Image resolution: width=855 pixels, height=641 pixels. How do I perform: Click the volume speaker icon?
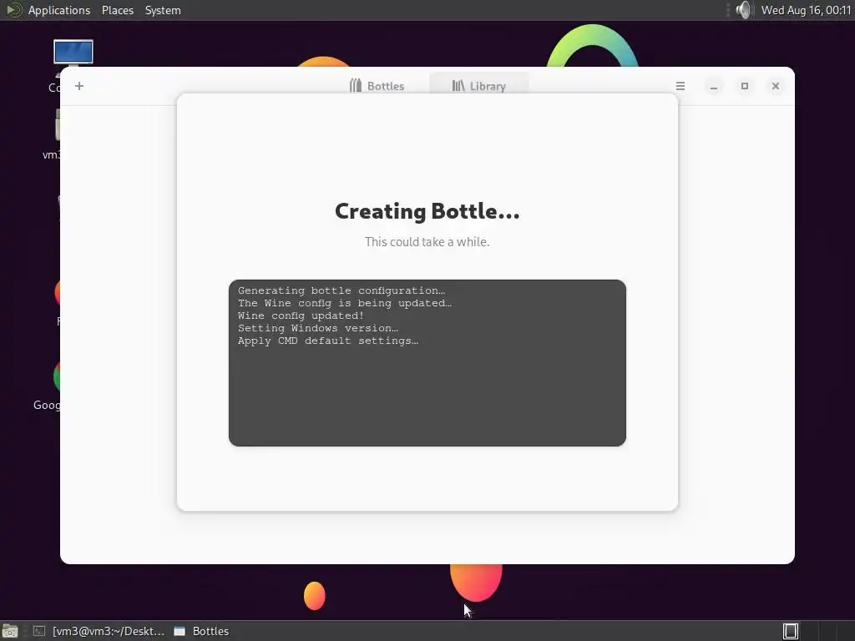[x=743, y=10]
